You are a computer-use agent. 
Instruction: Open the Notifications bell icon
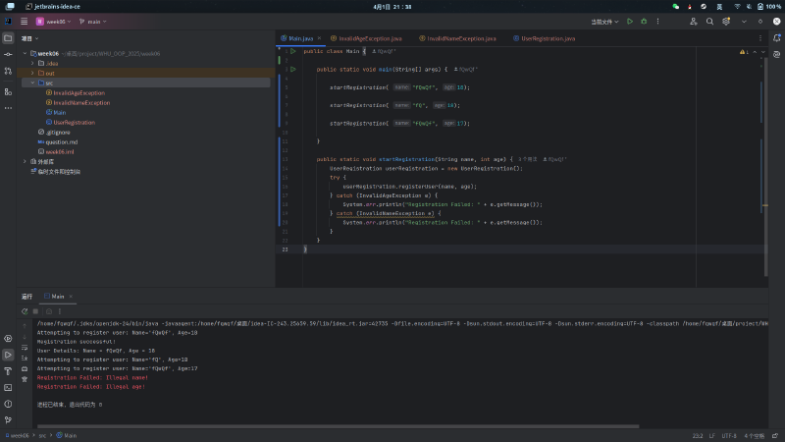click(776, 38)
